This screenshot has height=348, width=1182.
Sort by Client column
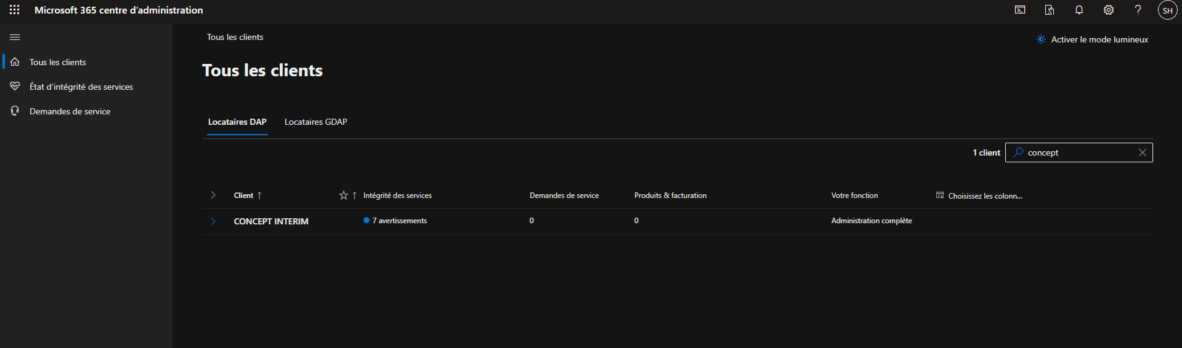point(248,196)
